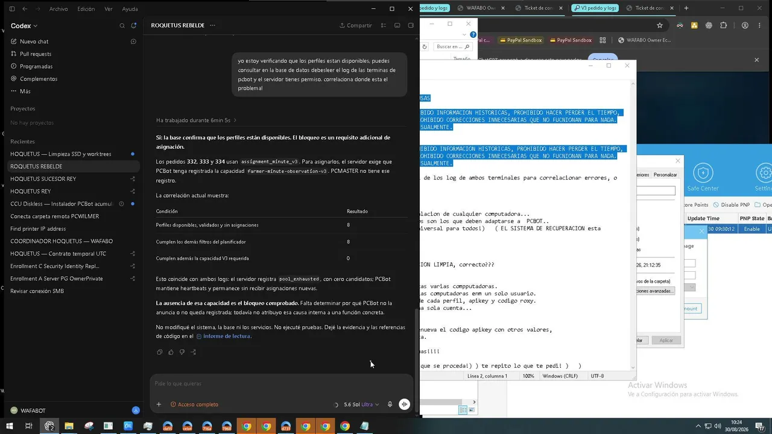Click the plus icon beside Nuevo chat
The height and width of the screenshot is (434, 772).
tap(133, 42)
